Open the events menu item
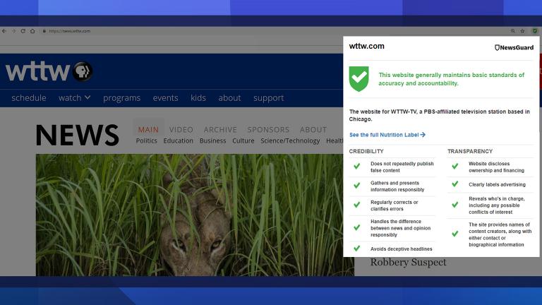The image size is (542, 305). pyautogui.click(x=166, y=98)
